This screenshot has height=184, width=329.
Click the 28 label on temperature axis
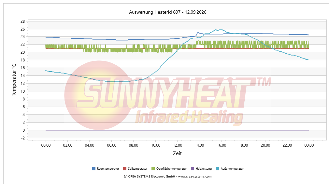point(23,21)
